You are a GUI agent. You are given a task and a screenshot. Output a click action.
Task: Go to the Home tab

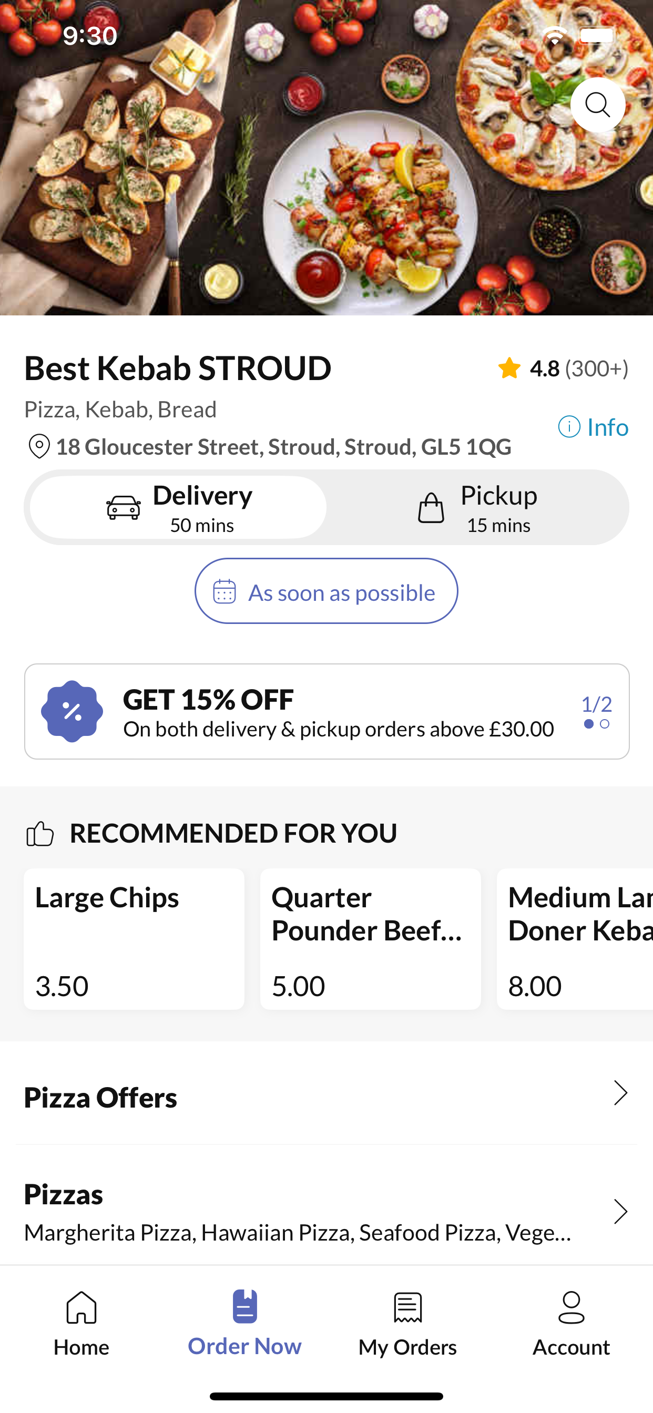pos(81,1323)
